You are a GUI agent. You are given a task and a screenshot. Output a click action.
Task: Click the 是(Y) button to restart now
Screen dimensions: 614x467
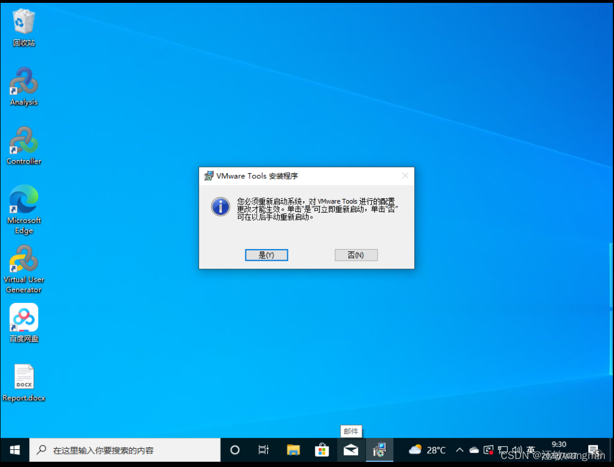pyautogui.click(x=266, y=255)
